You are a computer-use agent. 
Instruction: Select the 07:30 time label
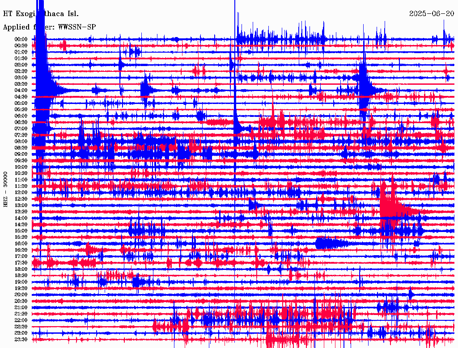tap(21, 135)
